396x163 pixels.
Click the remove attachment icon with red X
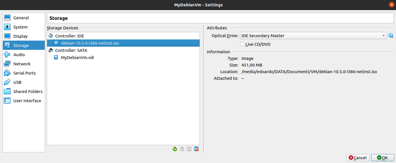[196, 149]
